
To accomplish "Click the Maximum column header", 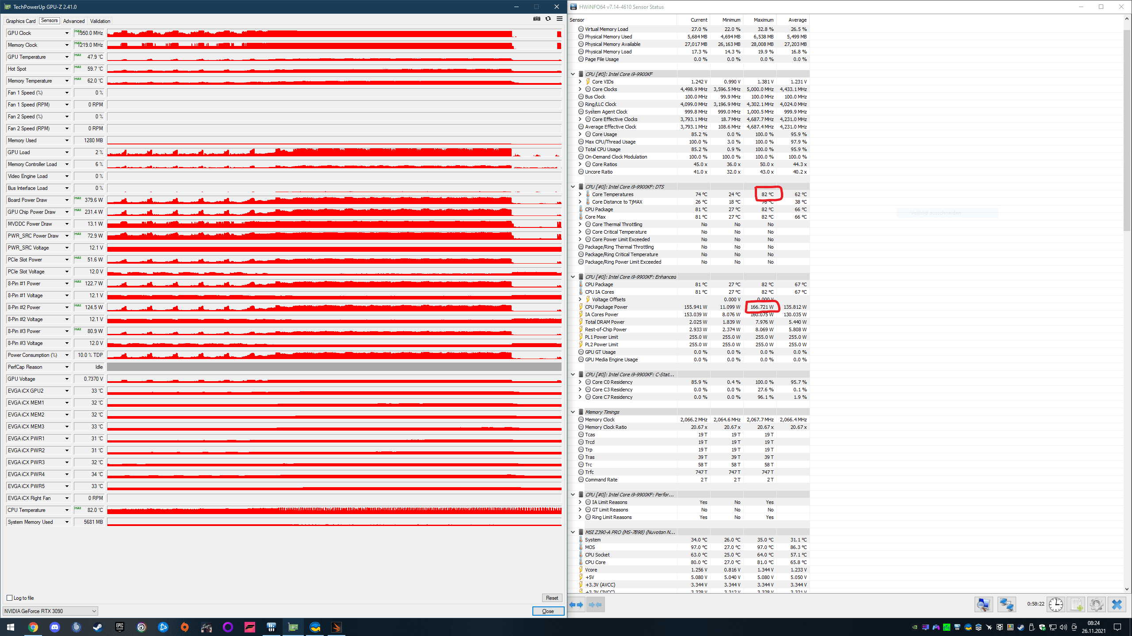I will tap(760, 20).
